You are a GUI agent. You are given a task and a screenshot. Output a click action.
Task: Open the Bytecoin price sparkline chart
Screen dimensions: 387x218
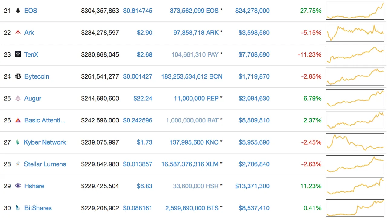[x=355, y=76]
